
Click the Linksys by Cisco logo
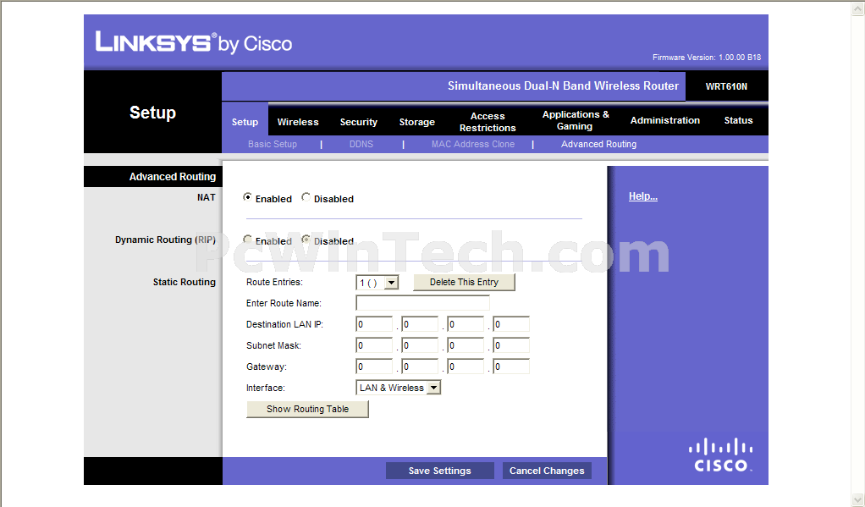click(194, 42)
